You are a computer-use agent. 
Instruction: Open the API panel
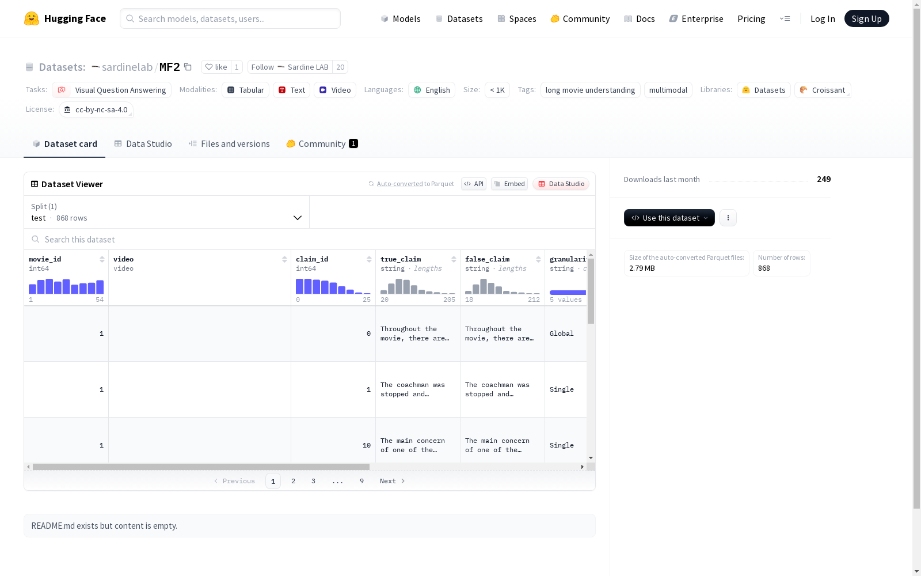[x=474, y=184]
